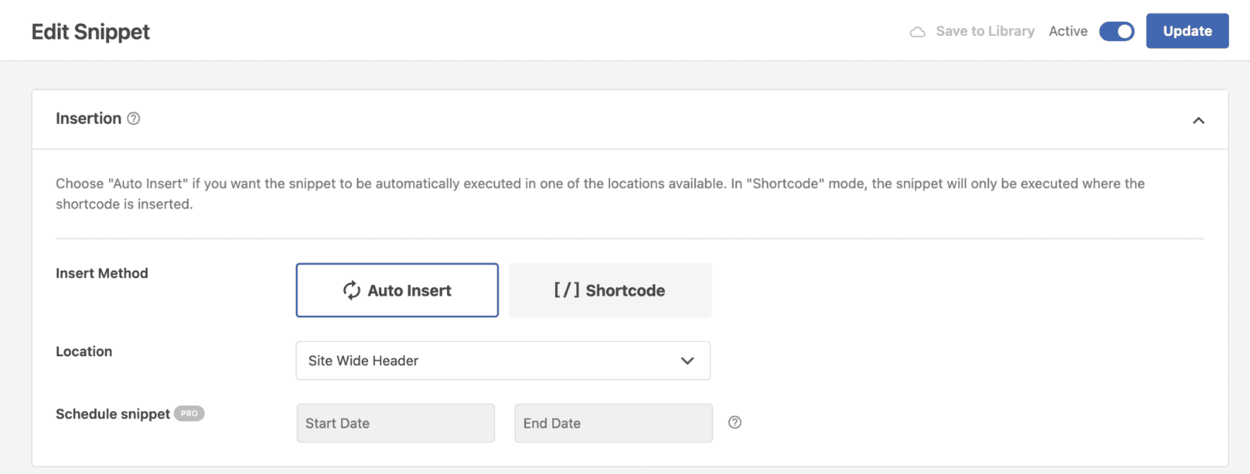Click the Edit Snippet page title

(x=91, y=31)
